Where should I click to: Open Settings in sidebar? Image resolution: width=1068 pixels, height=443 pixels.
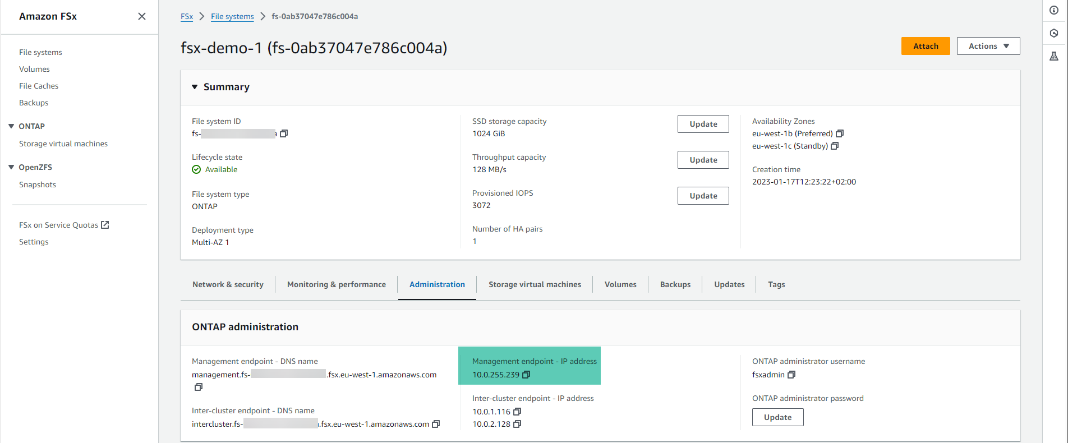(34, 242)
